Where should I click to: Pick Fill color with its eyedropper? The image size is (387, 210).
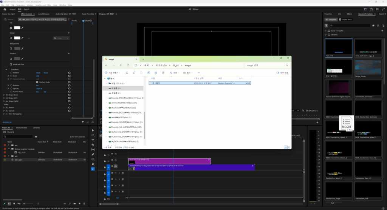[22, 28]
